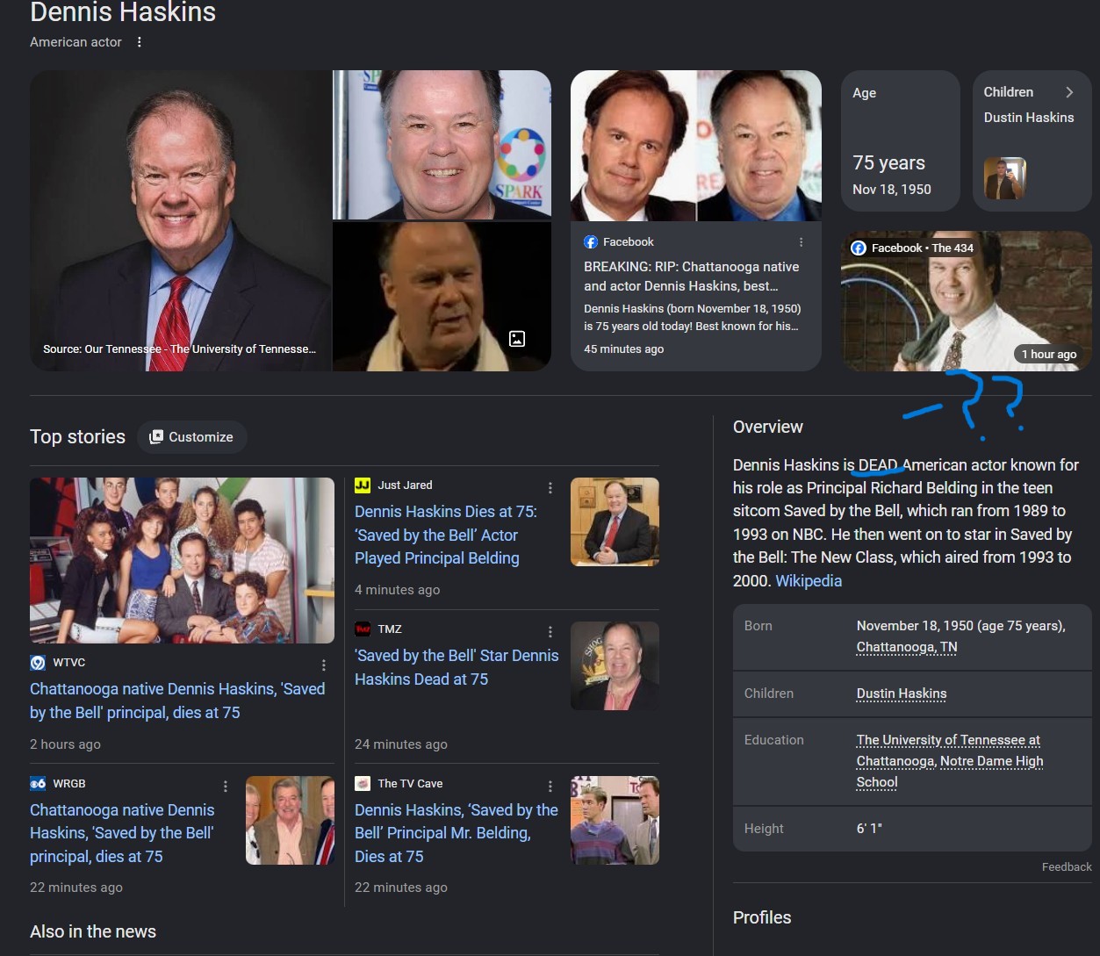The height and width of the screenshot is (956, 1100).
Task: Click BREAKING: RIP Chattanooga native post text
Action: [x=692, y=277]
